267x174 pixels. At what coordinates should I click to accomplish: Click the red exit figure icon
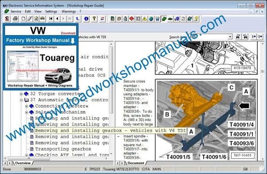[7, 19]
